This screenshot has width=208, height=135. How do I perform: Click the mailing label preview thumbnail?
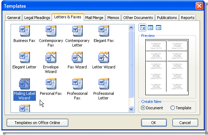tap(167, 67)
